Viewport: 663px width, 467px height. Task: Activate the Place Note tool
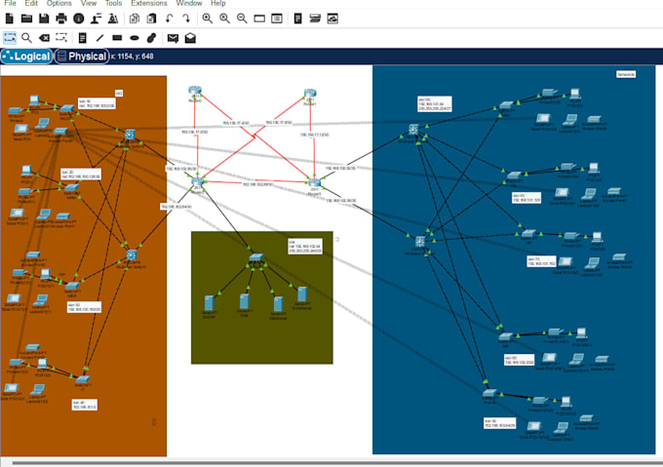(83, 38)
